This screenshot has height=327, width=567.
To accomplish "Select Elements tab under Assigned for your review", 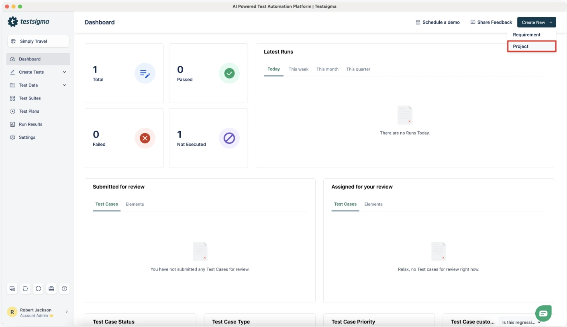I will point(373,204).
